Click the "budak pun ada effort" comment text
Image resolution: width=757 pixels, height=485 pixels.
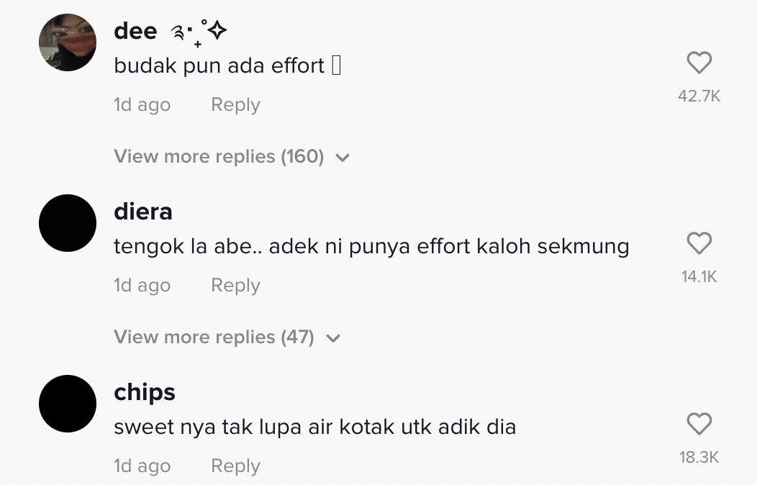point(219,66)
